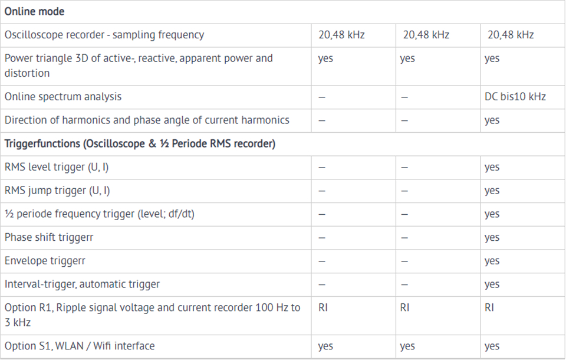Click Triggerfunctions section heading
This screenshot has height=360, width=566.
(x=140, y=143)
